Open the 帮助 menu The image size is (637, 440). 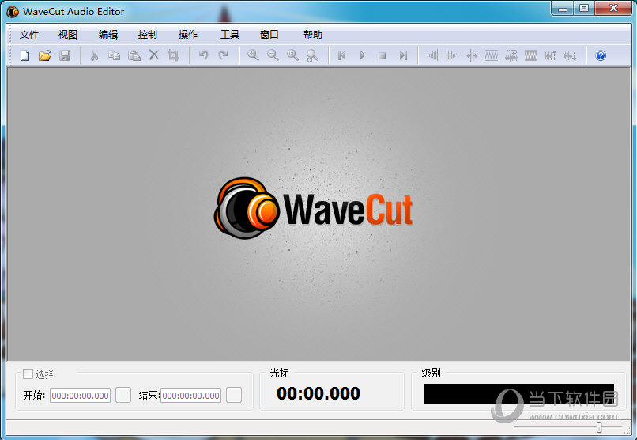tap(313, 35)
